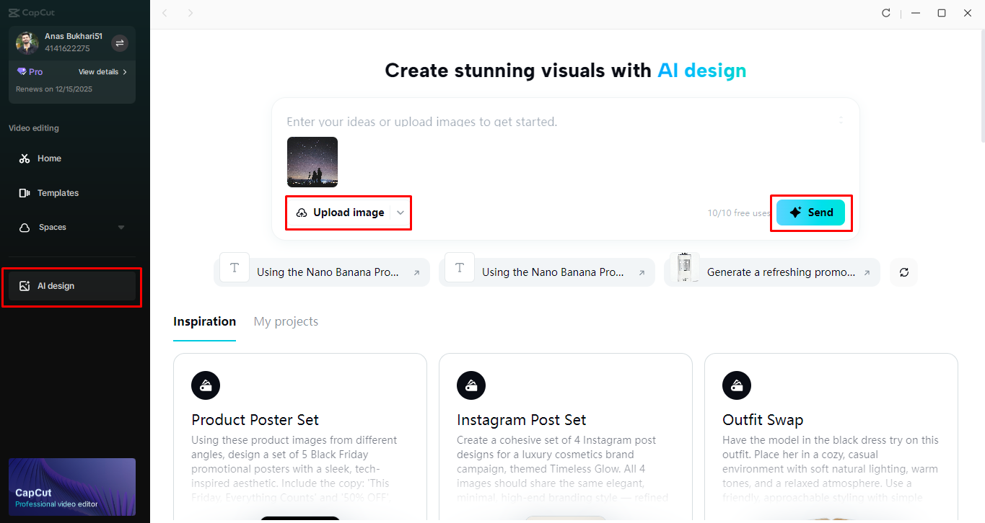Select the Inspiration tab

tap(204, 321)
